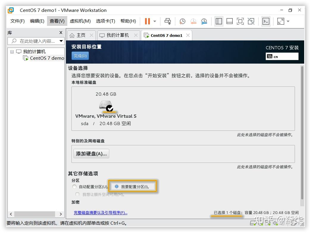Click the 20.48 GB disk size label
311x233 pixels.
pos(106,94)
